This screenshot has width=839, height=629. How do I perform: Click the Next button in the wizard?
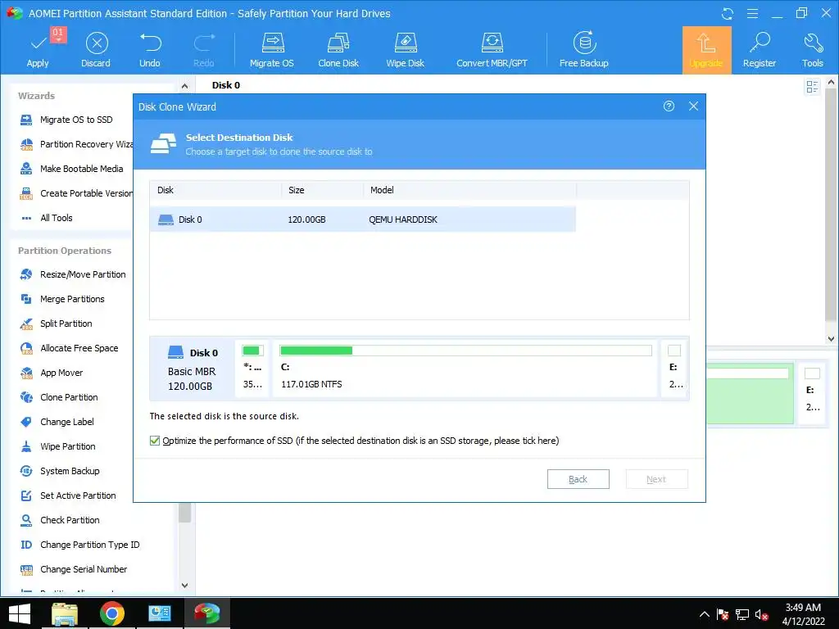pyautogui.click(x=656, y=479)
